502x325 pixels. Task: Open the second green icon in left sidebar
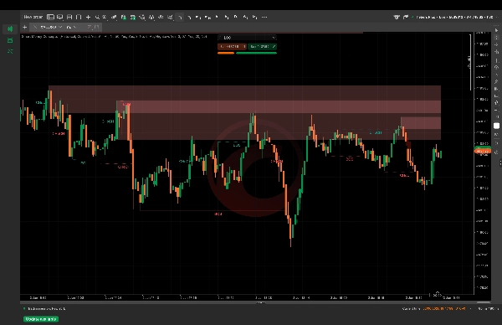(x=10, y=40)
